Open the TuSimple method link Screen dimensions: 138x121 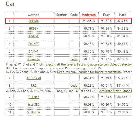(34, 59)
